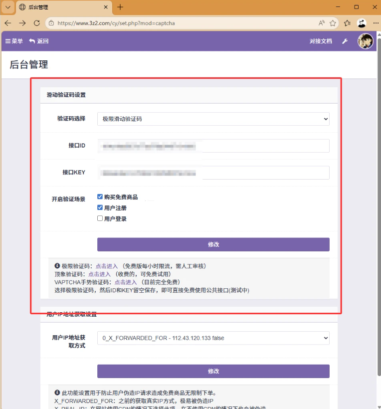Enable the 用户登录 checkbox
This screenshot has width=381, height=409.
click(100, 218)
